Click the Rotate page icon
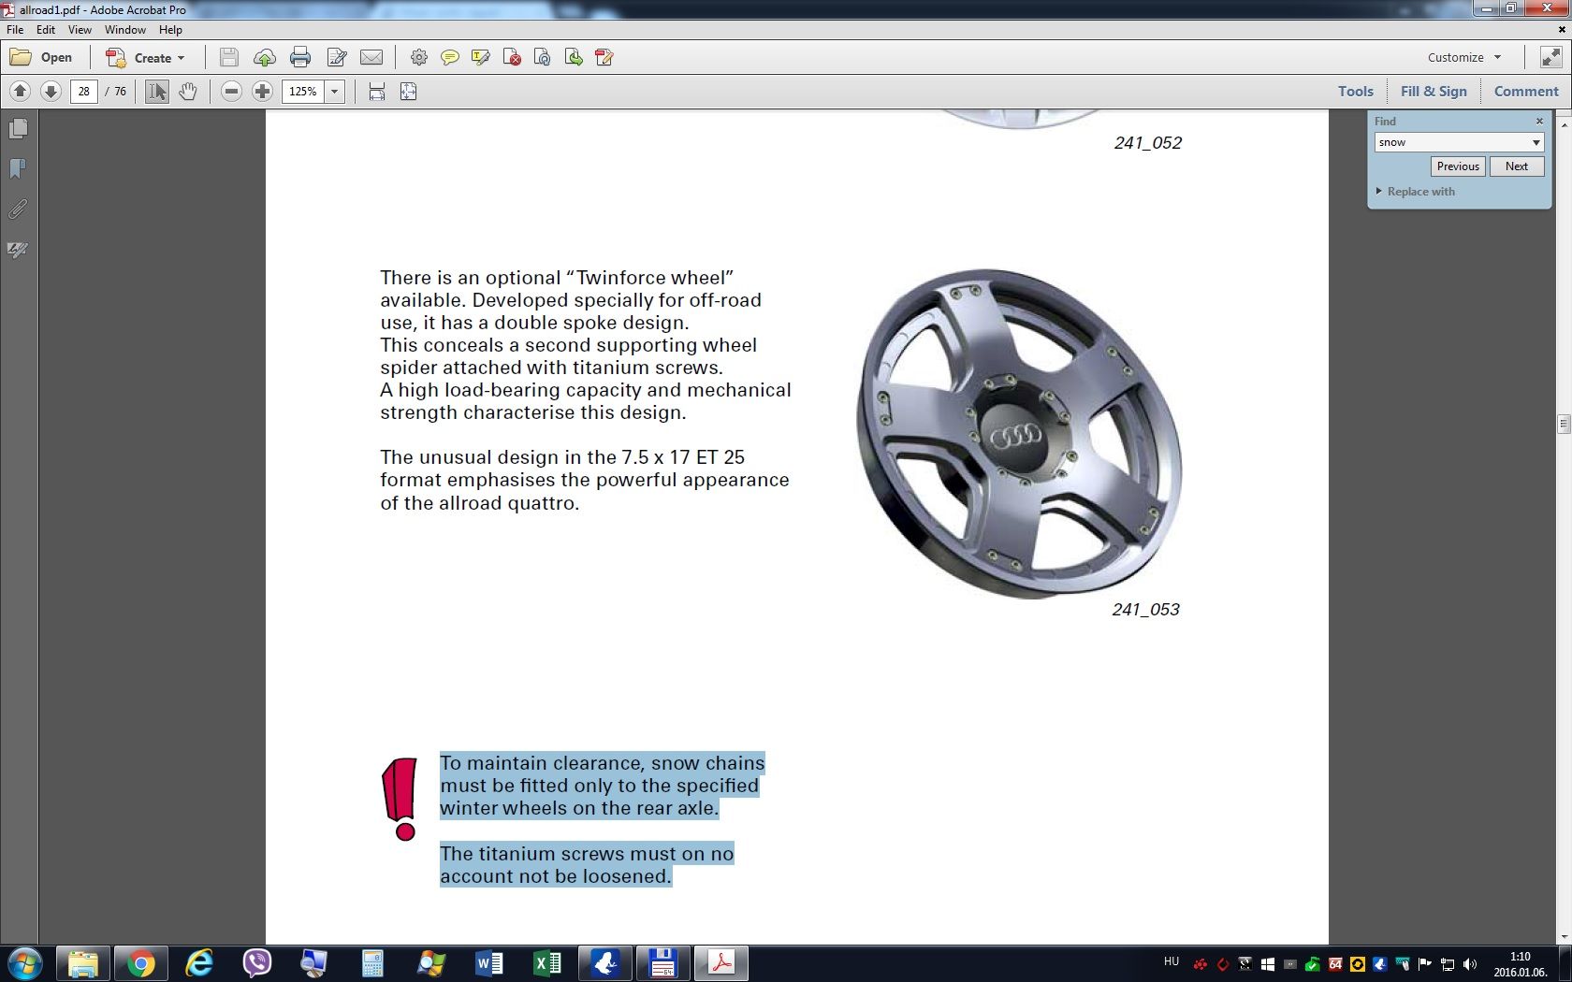 tap(542, 57)
